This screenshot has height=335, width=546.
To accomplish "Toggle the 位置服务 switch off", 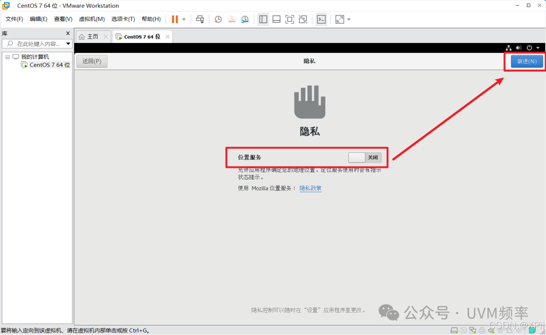I will click(357, 157).
